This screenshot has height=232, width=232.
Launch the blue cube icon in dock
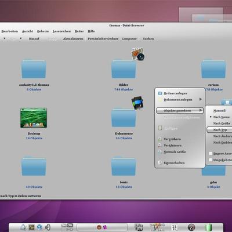pos(39,227)
